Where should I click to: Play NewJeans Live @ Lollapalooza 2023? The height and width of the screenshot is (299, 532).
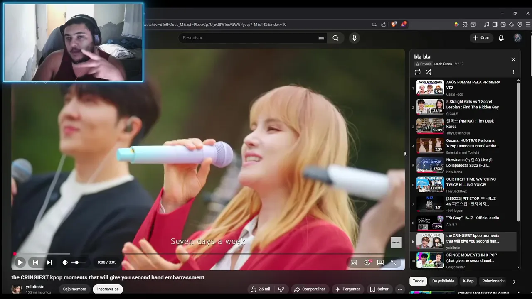tap(463, 165)
